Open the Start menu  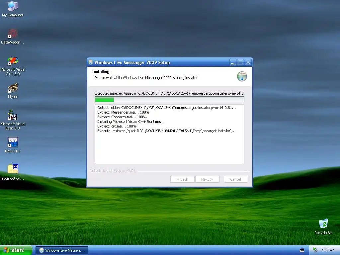(16, 250)
